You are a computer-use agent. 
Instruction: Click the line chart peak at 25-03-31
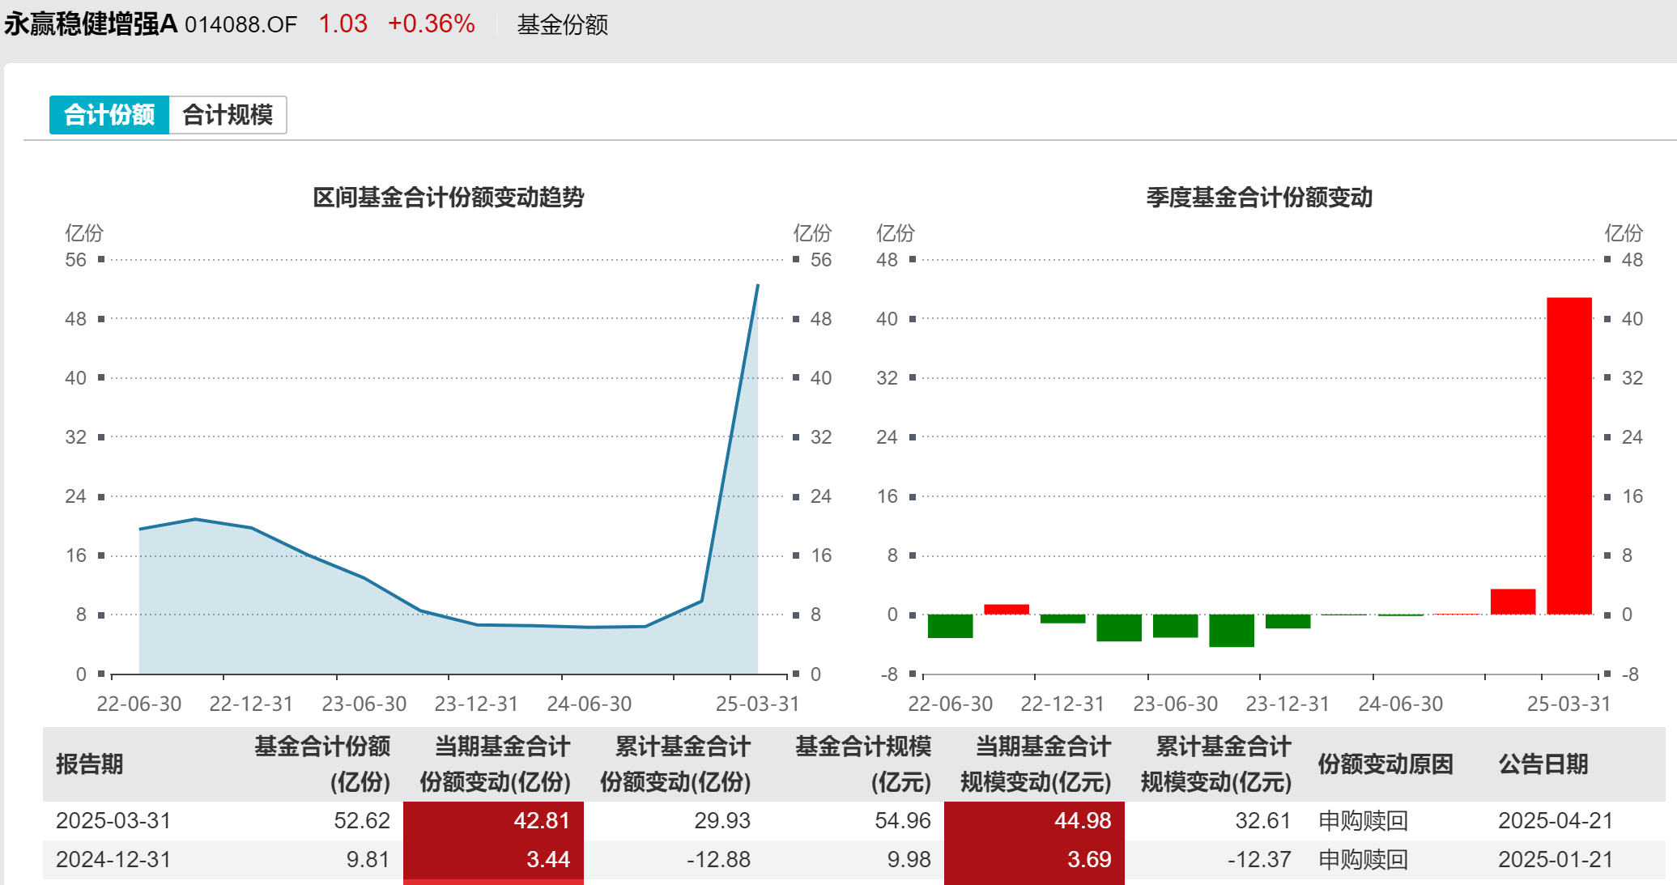tap(758, 285)
